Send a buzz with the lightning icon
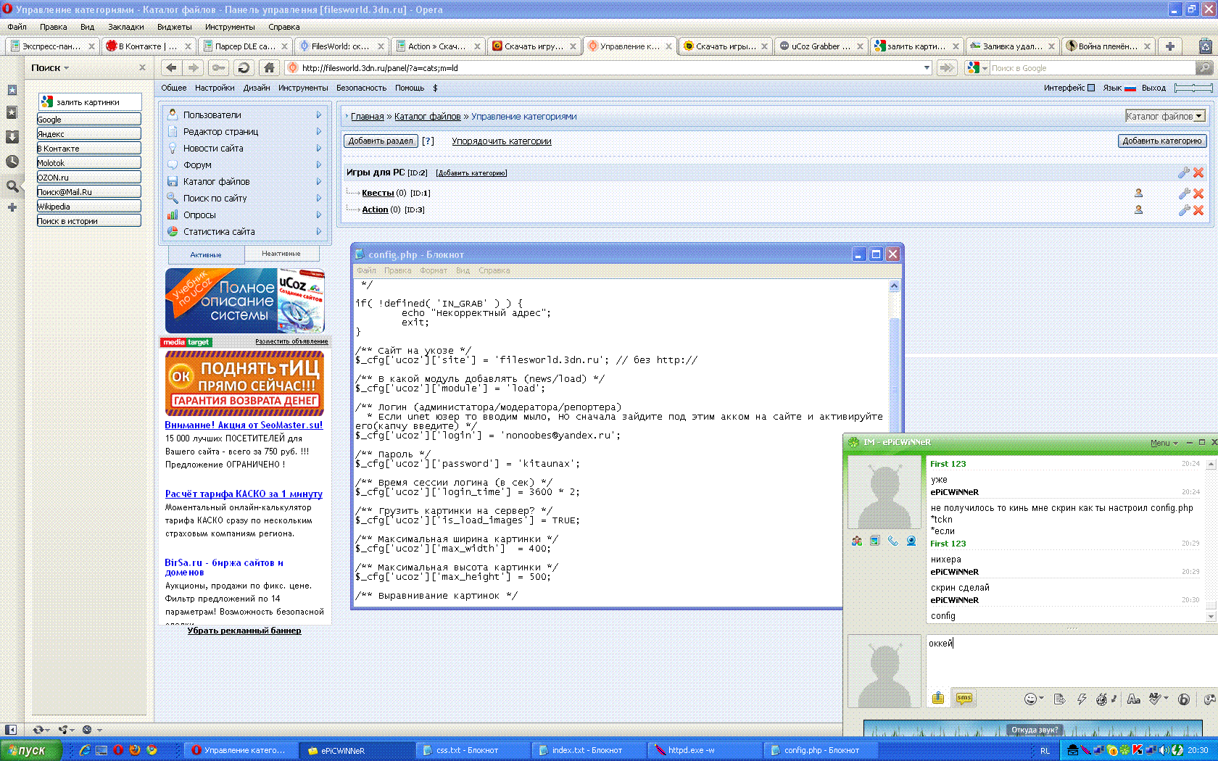Image resolution: width=1218 pixels, height=761 pixels. 1082,699
